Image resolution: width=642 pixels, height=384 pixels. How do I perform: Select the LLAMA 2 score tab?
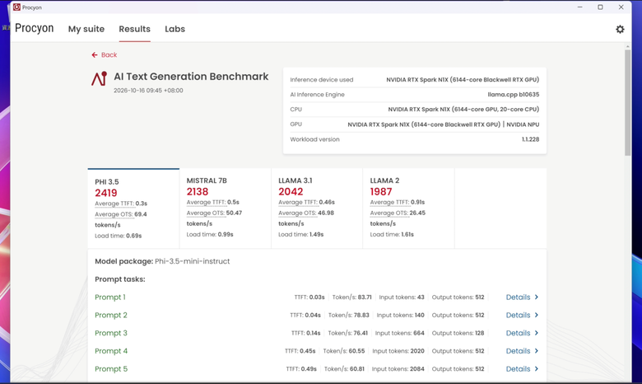click(408, 208)
